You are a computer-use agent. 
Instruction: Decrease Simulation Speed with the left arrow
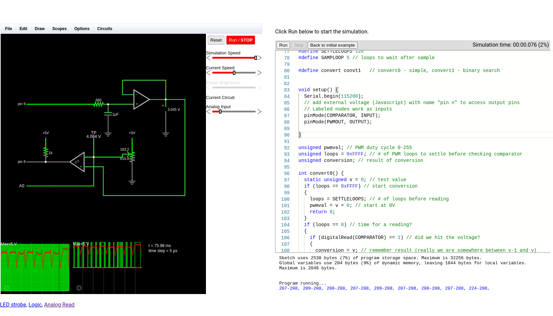(x=208, y=58)
